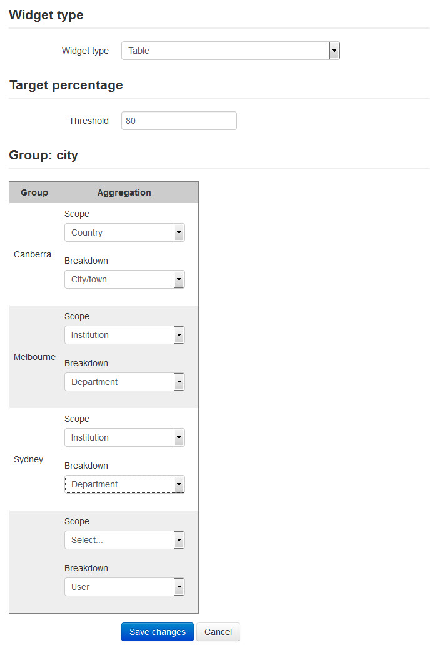Open Sydney's Breakdown dropdown
The height and width of the screenshot is (650, 439).
[x=124, y=484]
